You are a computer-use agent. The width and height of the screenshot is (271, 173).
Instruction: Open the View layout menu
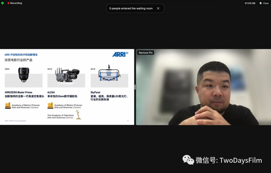(x=264, y=3)
